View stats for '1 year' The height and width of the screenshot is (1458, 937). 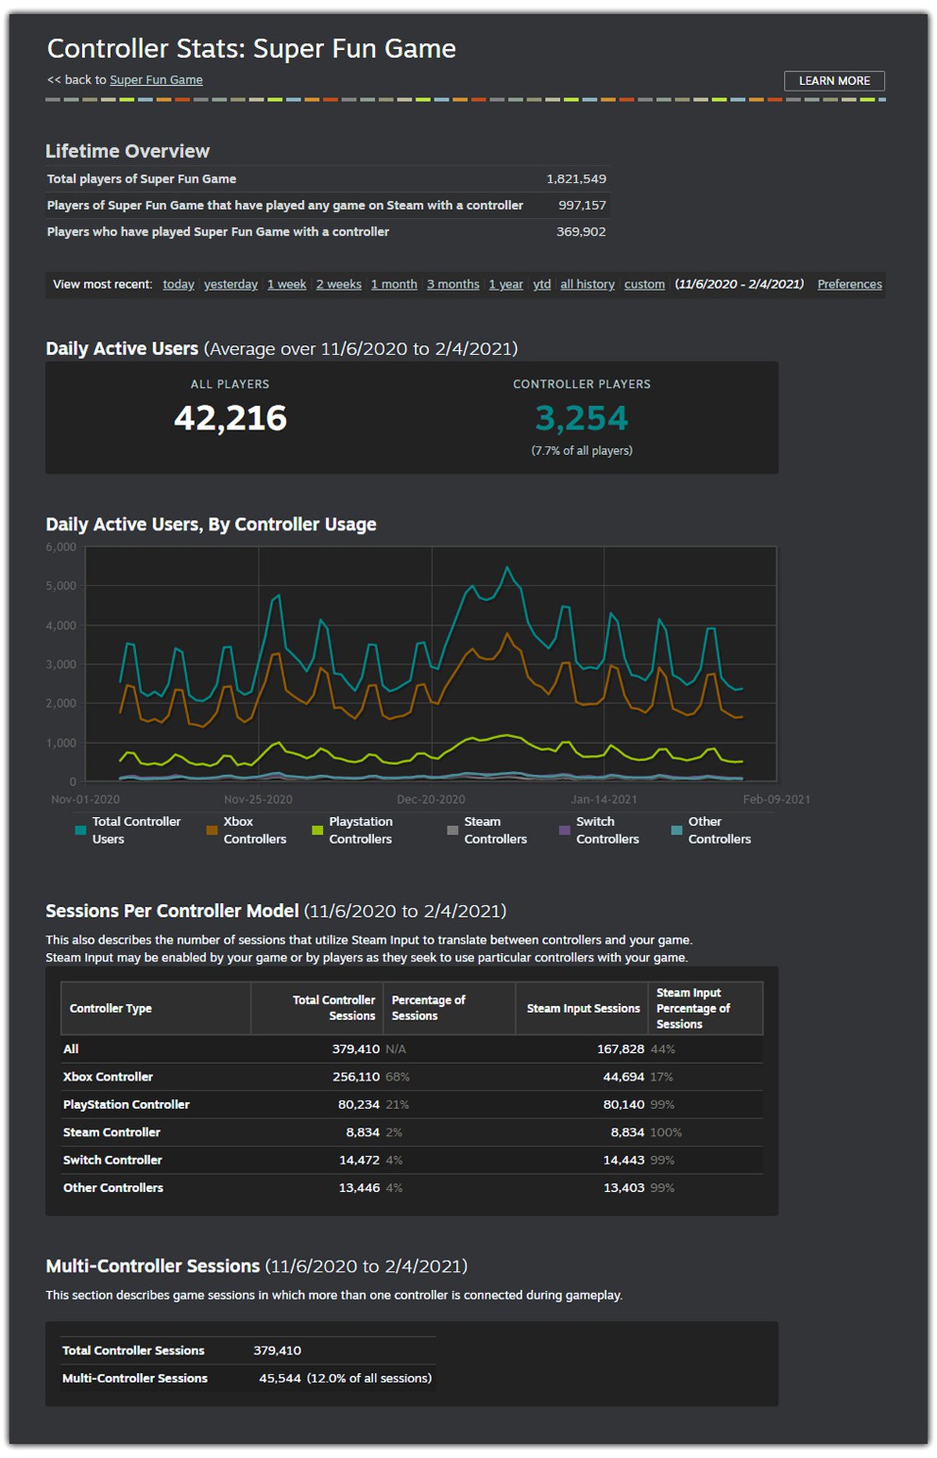pyautogui.click(x=506, y=284)
